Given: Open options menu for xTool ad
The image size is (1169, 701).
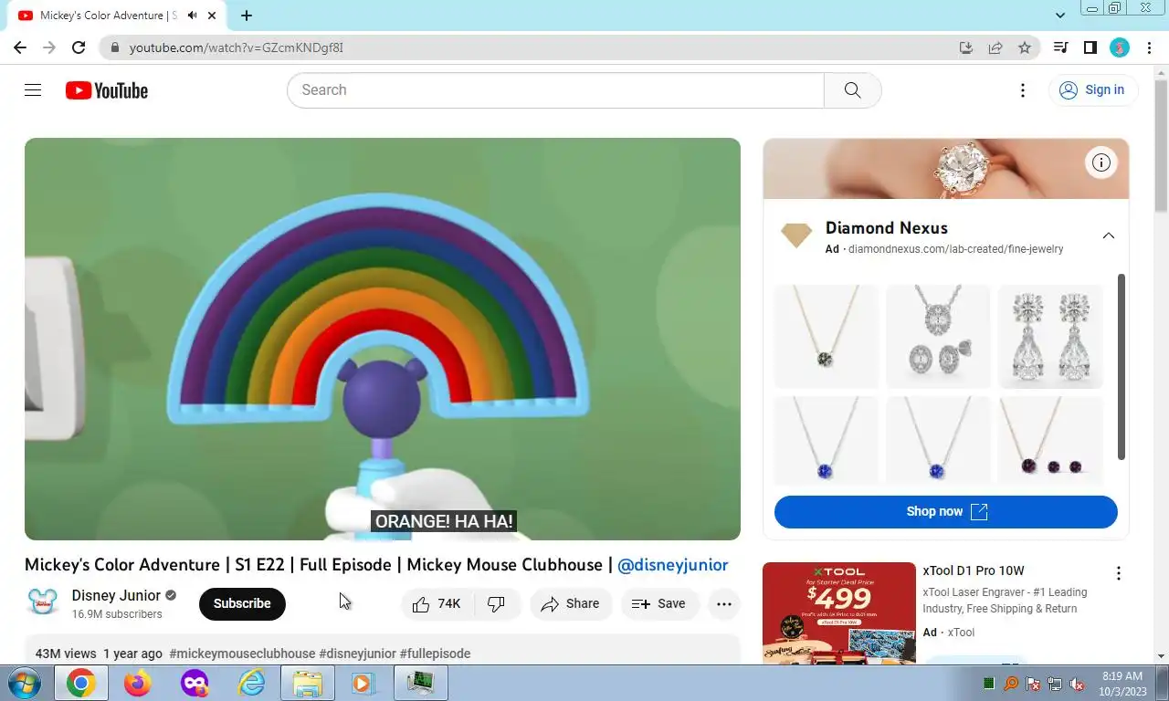Looking at the screenshot, I should pyautogui.click(x=1118, y=573).
